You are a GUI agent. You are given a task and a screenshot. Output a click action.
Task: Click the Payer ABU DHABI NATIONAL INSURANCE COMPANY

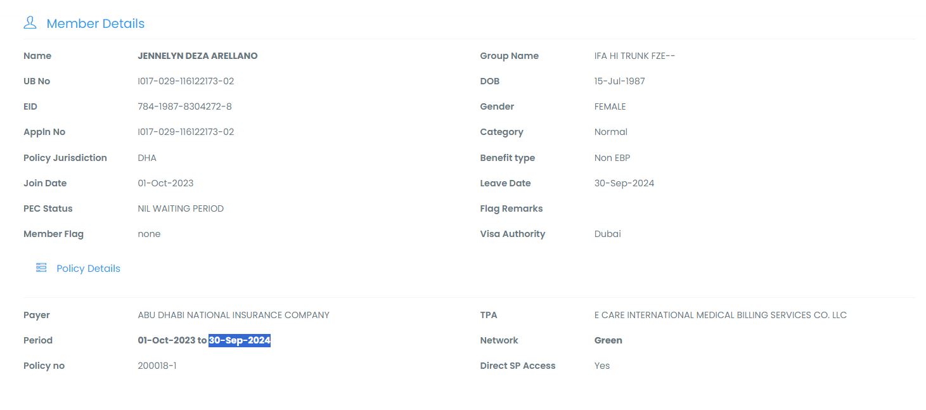coord(233,315)
